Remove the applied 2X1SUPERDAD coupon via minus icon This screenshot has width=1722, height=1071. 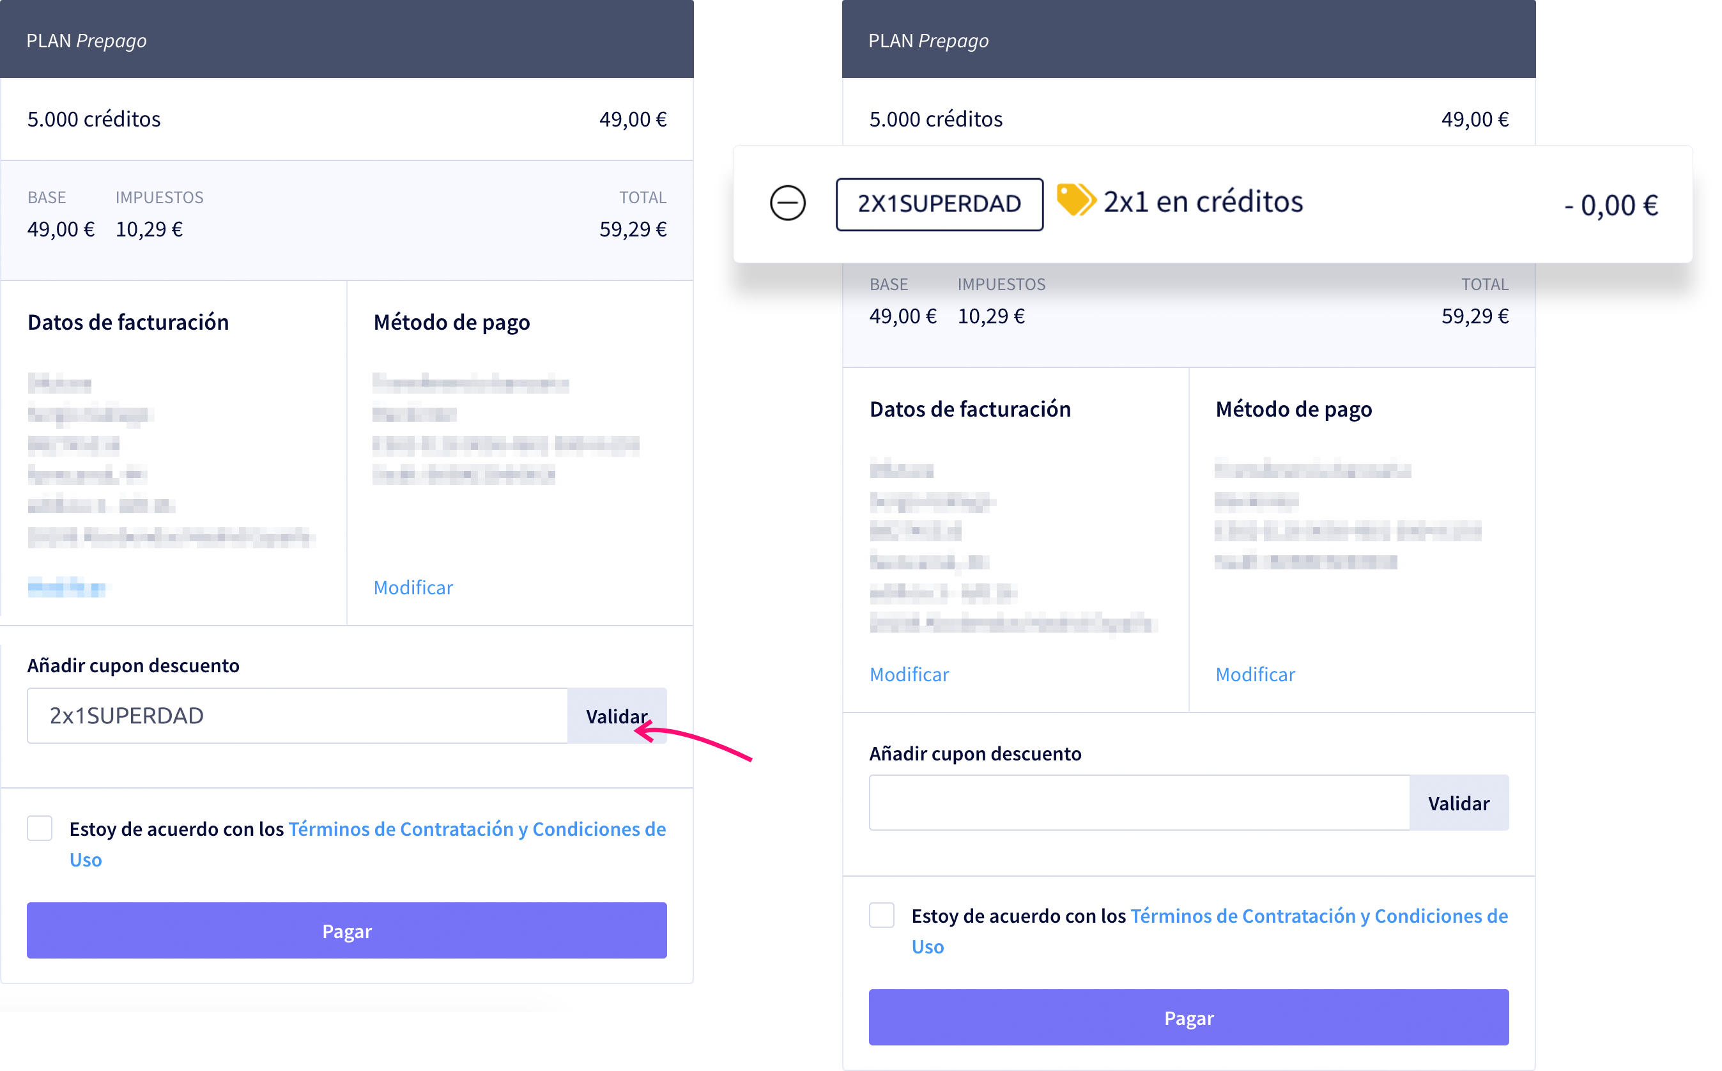787,203
